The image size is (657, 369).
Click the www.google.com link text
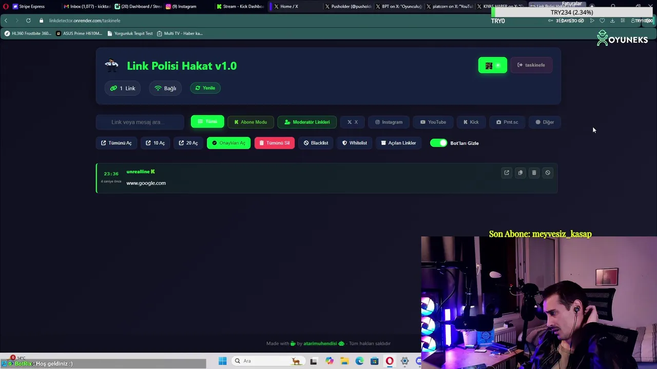pos(146,183)
